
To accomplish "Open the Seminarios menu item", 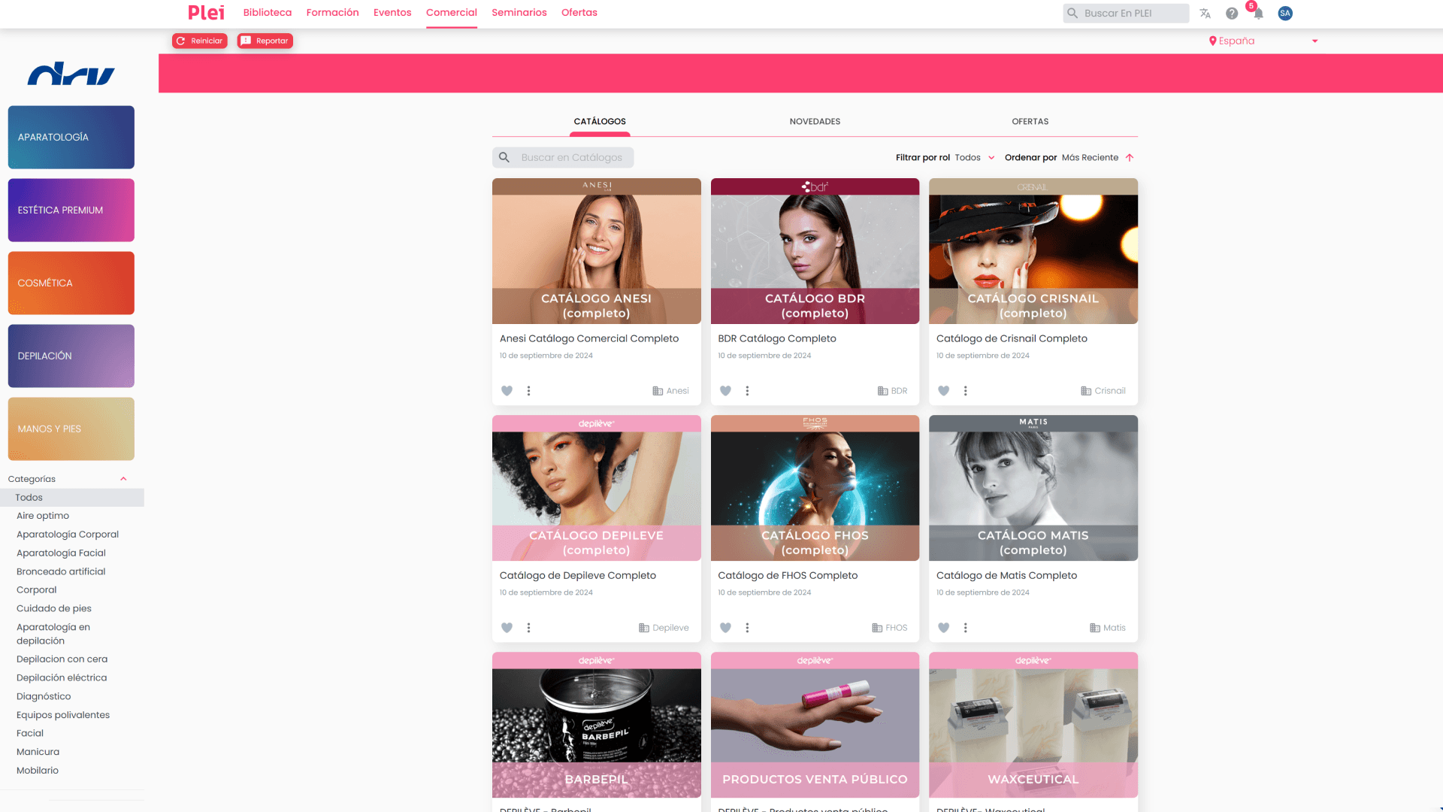I will pos(519,13).
